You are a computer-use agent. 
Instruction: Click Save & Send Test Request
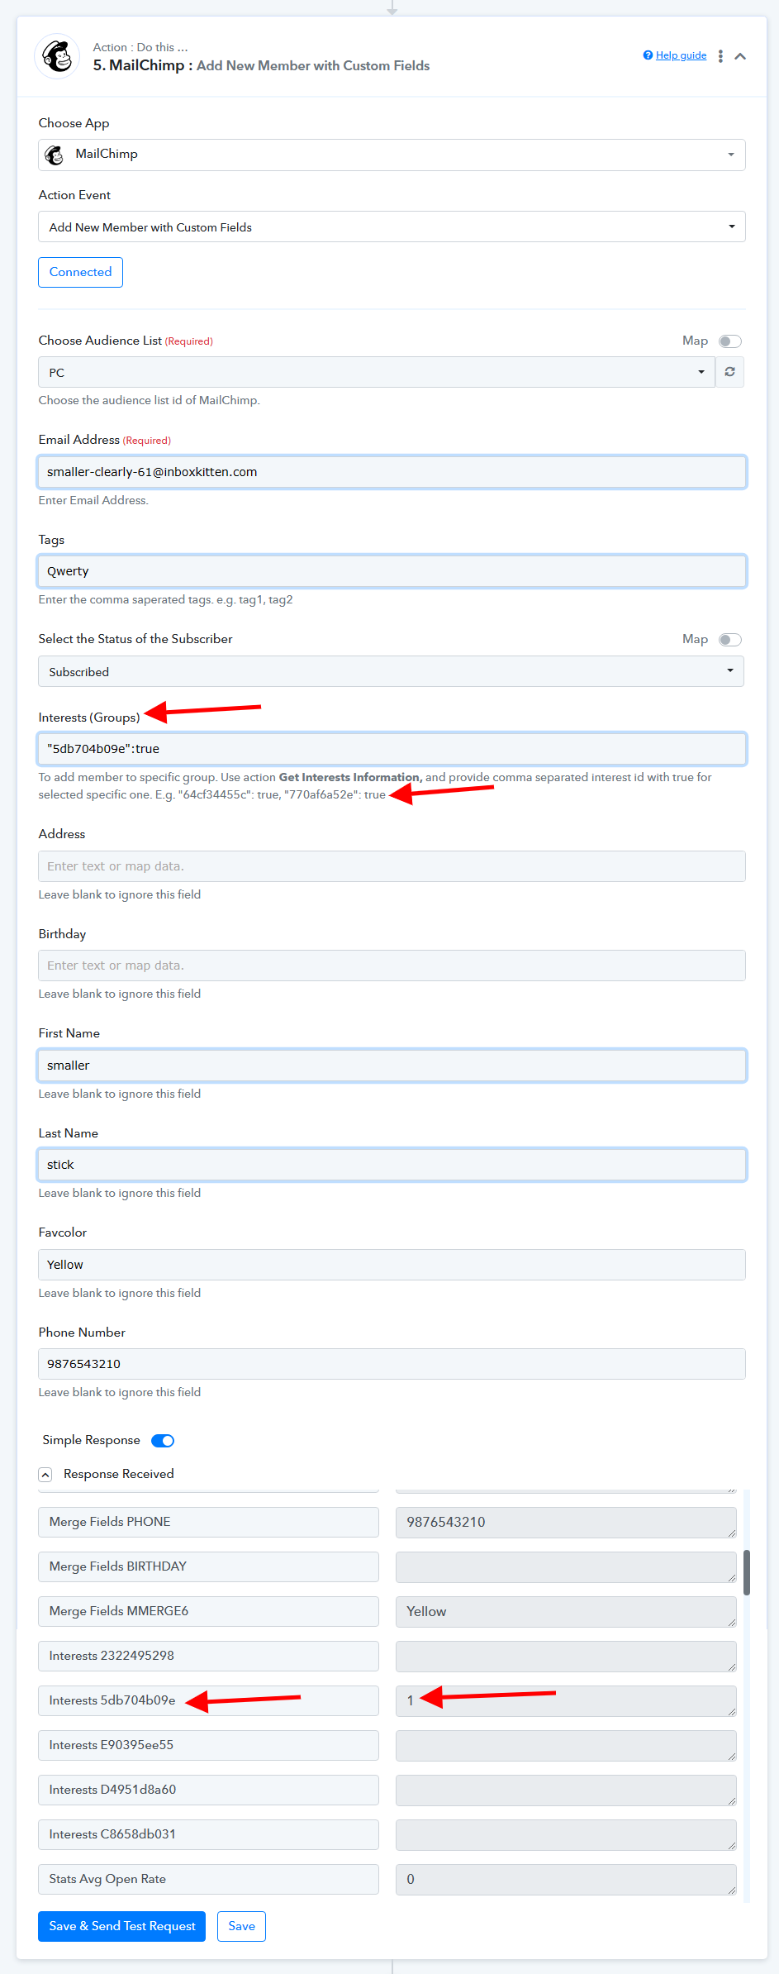pyautogui.click(x=121, y=1926)
